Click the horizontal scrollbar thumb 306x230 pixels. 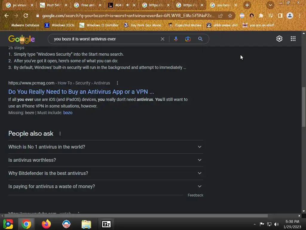136,216
